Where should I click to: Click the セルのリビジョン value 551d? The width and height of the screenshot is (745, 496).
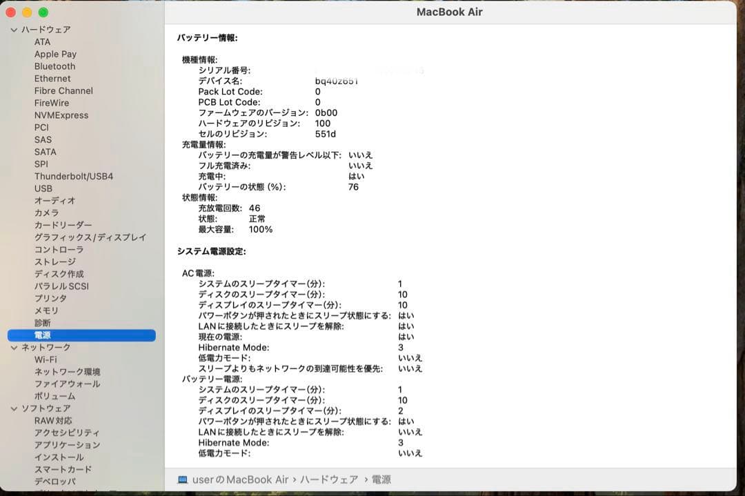tap(326, 134)
